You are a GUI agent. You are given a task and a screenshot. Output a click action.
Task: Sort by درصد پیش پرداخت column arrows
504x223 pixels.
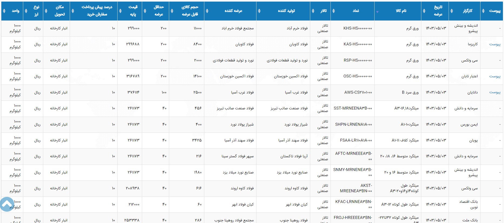(73, 11)
